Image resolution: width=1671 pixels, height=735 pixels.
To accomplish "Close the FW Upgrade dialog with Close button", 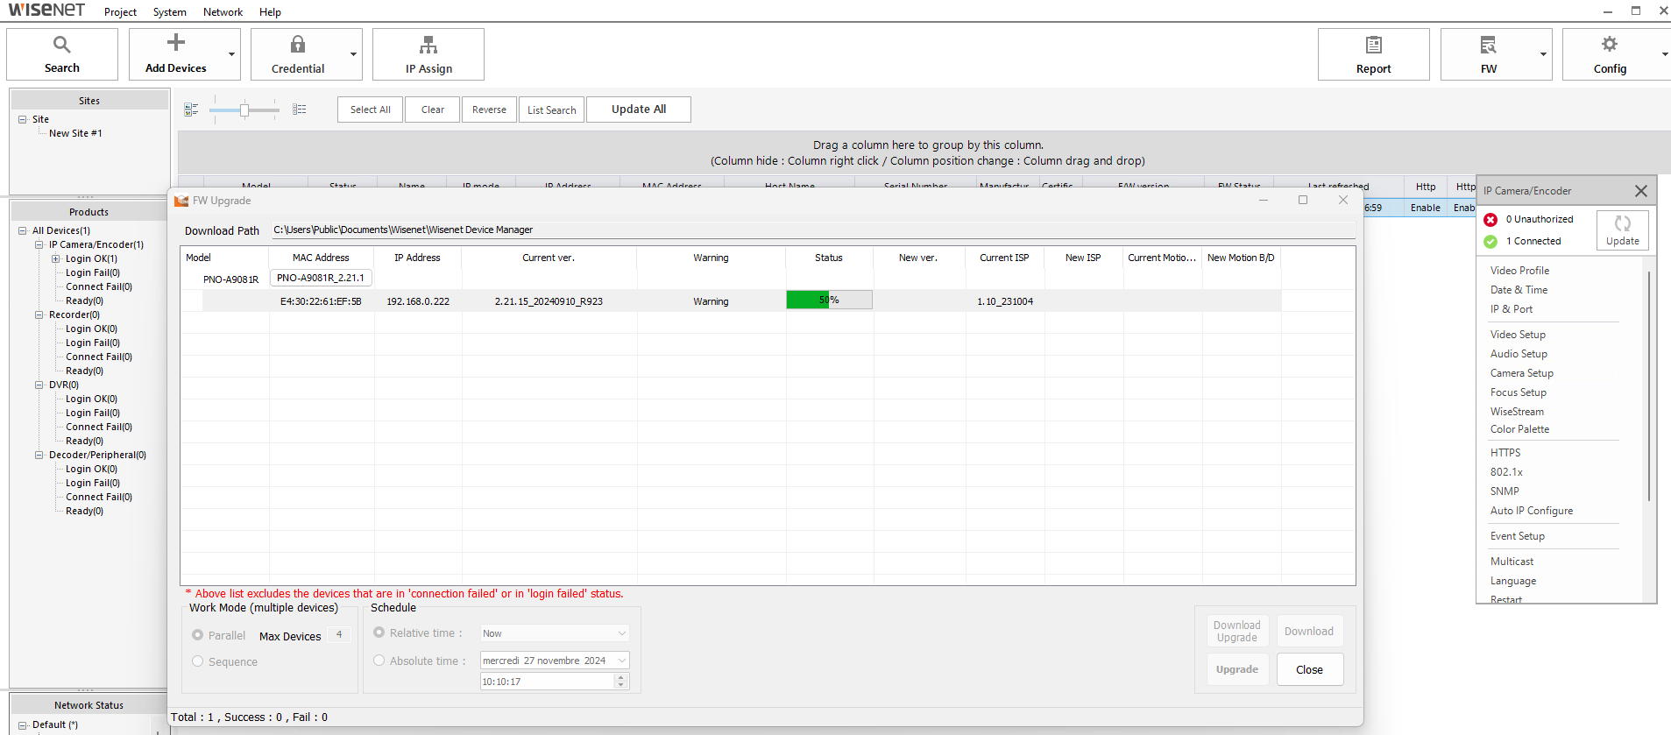I will pyautogui.click(x=1309, y=669).
